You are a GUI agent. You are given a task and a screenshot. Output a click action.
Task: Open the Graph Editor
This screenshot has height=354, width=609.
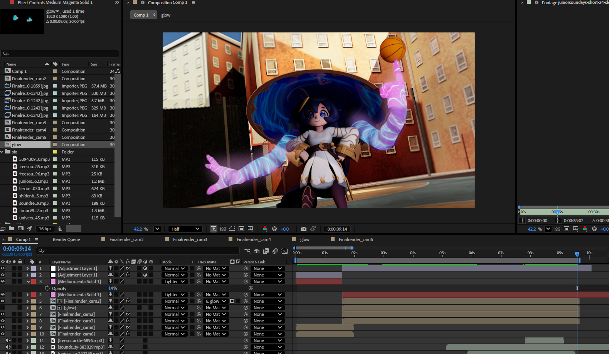pos(284,251)
